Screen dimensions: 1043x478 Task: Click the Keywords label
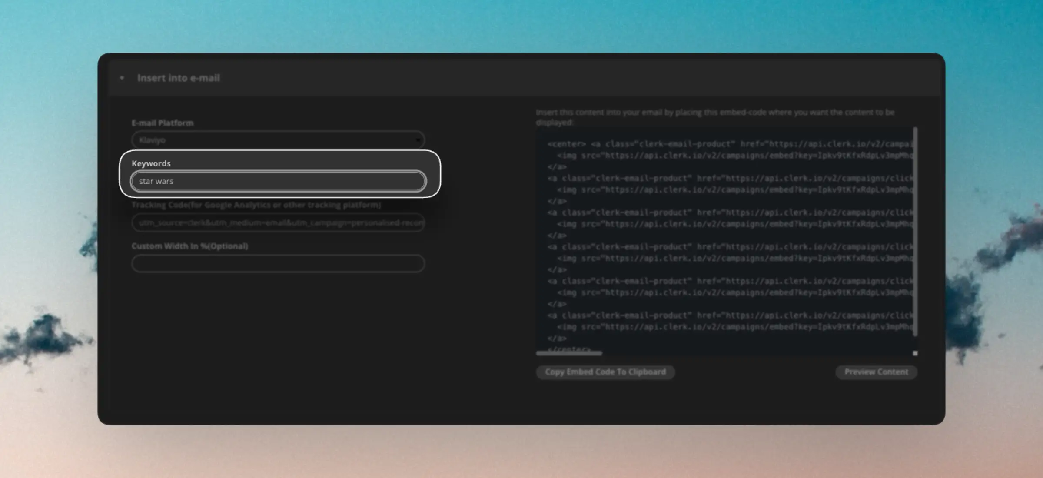(151, 163)
